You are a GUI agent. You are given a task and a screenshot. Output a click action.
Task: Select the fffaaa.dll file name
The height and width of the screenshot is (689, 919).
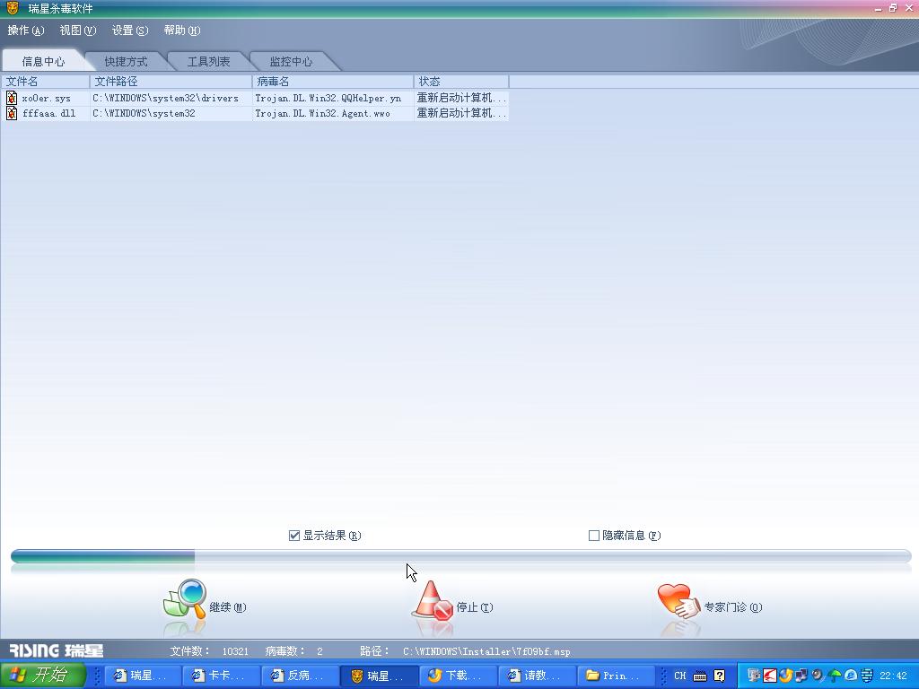[48, 113]
